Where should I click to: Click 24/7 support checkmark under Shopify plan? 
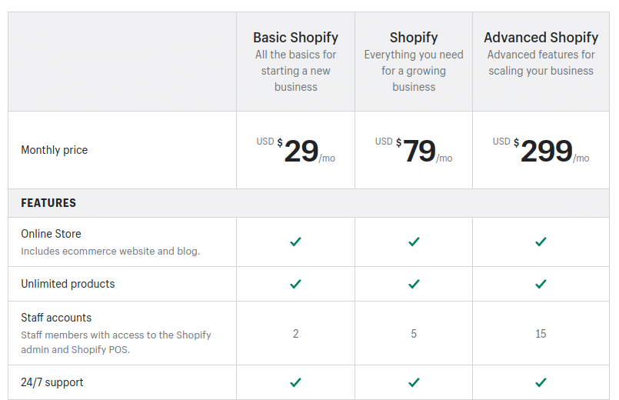(414, 382)
